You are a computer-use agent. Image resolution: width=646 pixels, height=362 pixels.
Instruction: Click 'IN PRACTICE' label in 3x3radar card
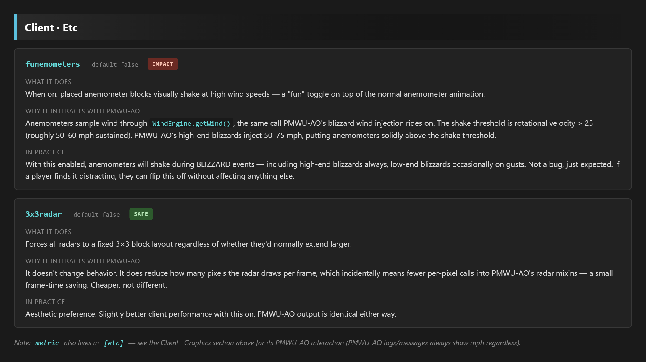tap(45, 302)
